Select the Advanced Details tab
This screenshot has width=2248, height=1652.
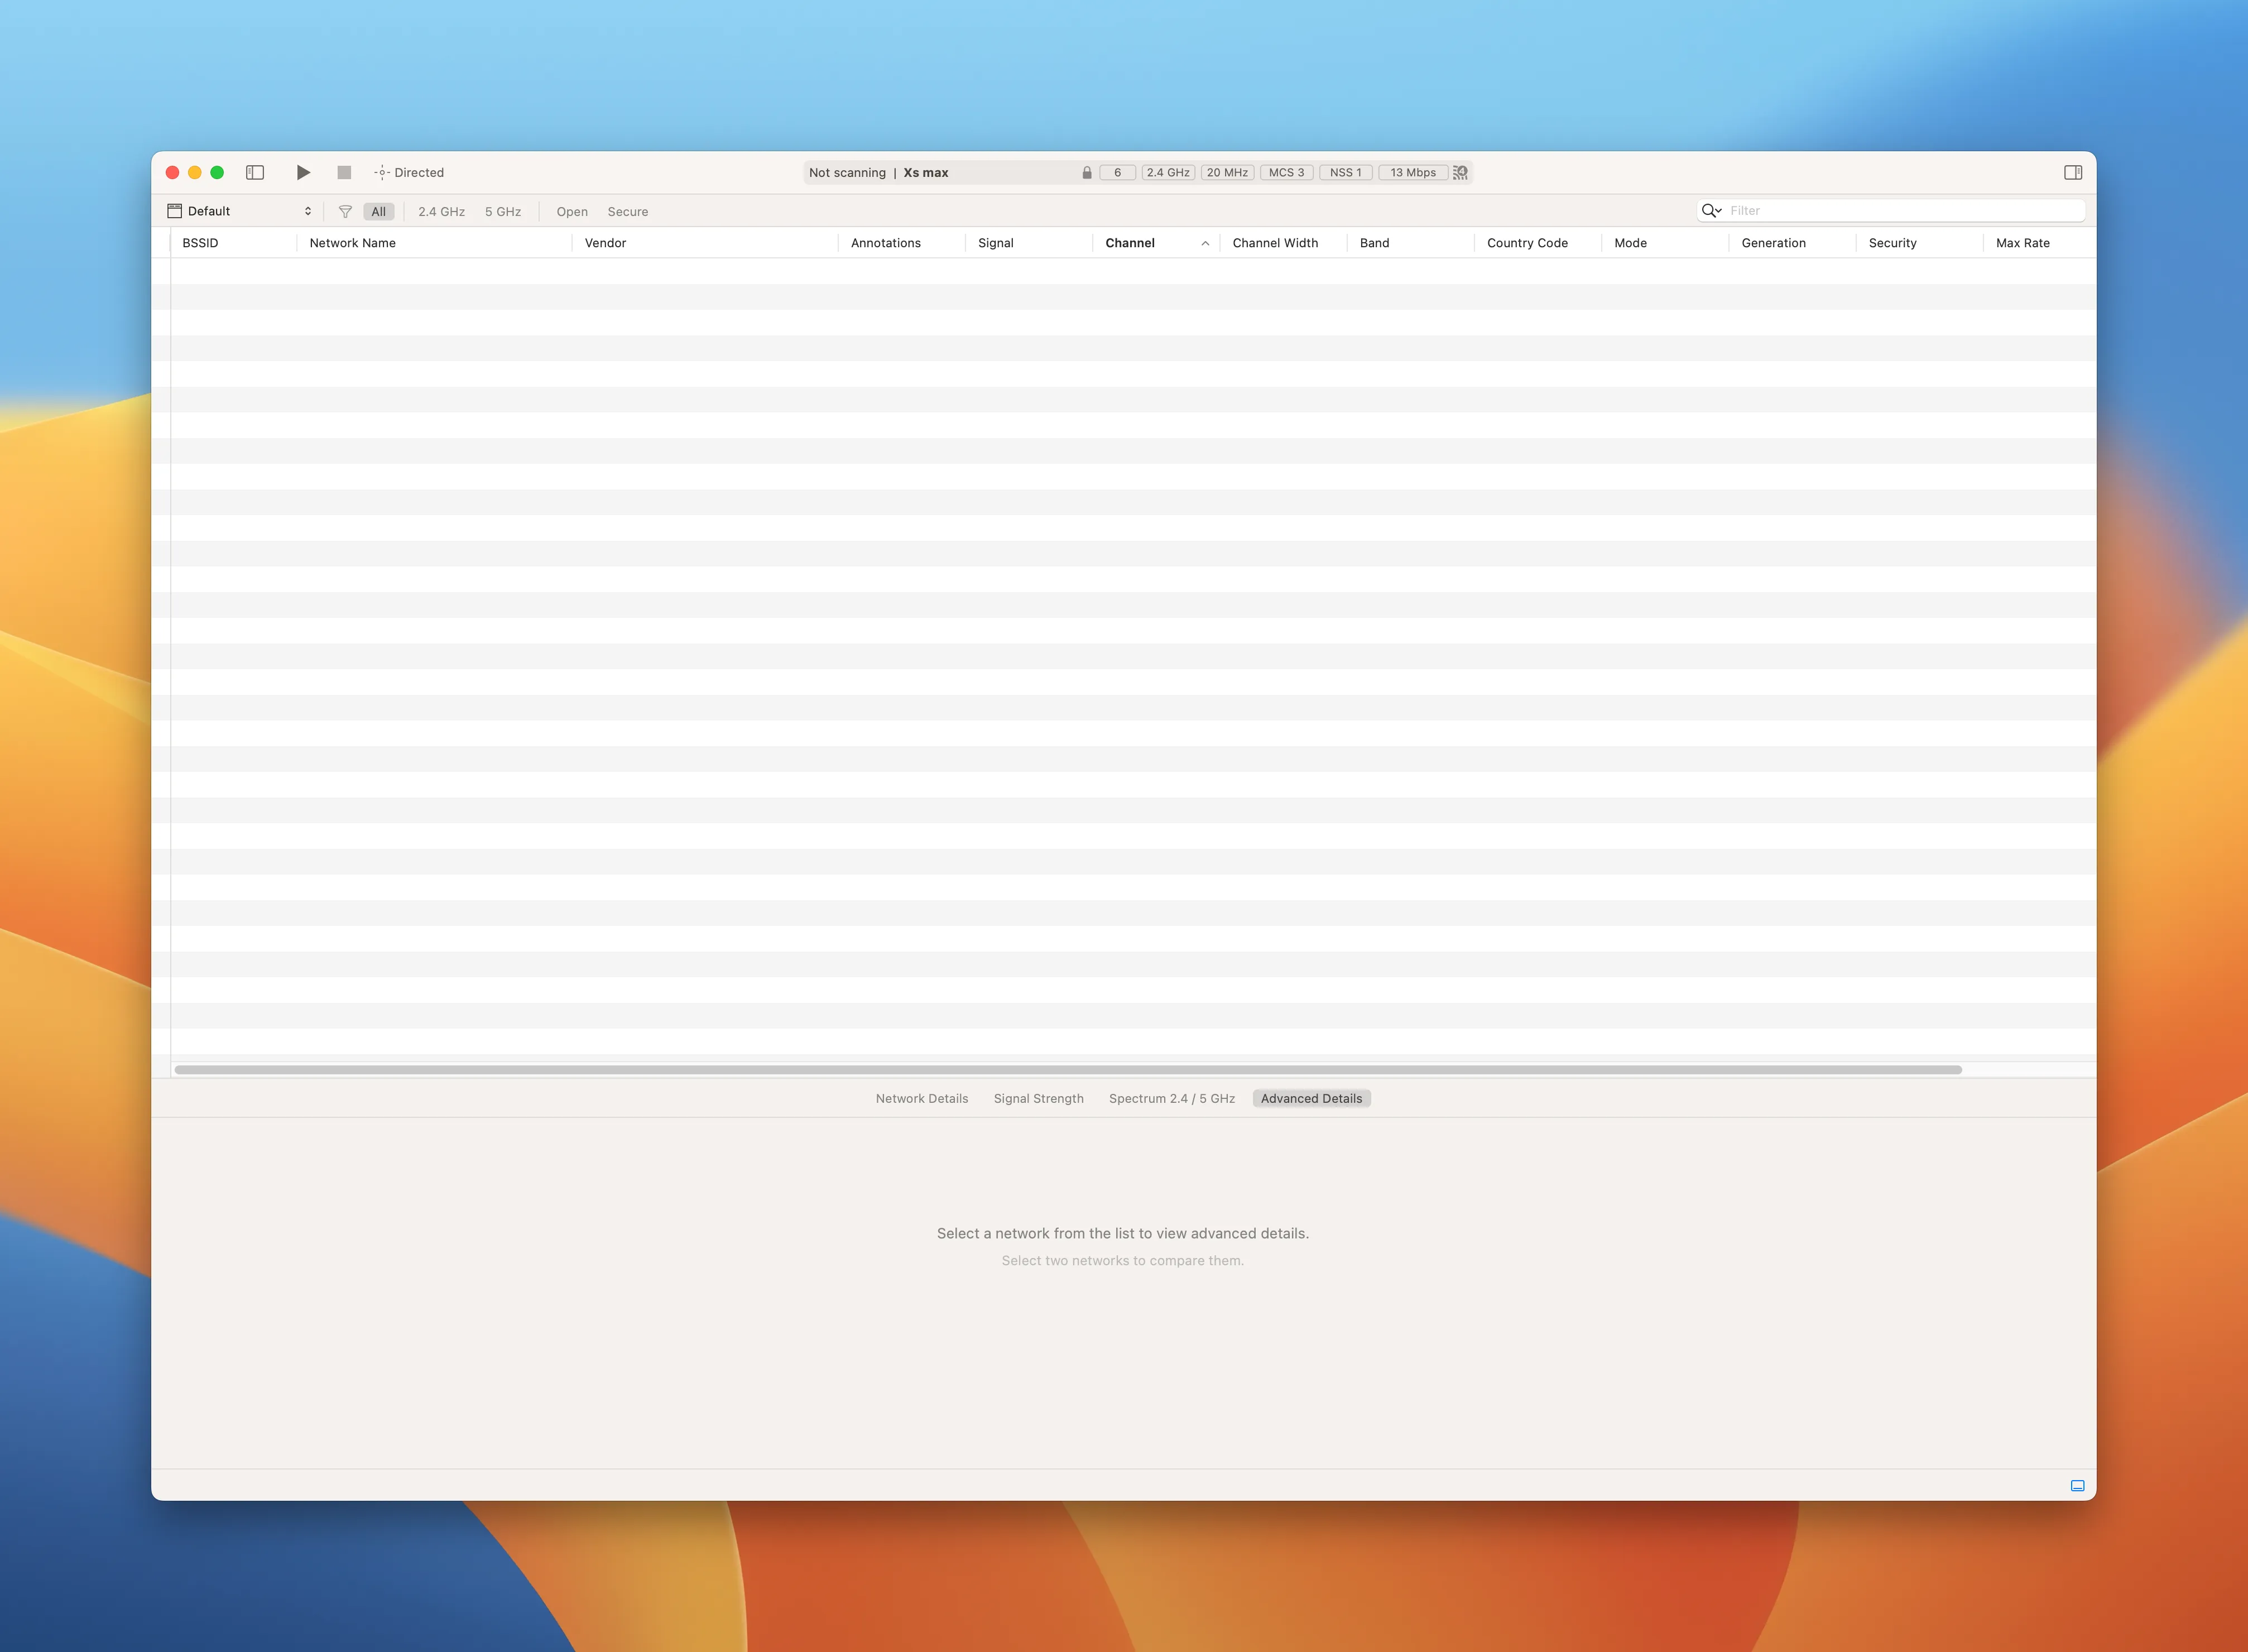click(x=1311, y=1098)
